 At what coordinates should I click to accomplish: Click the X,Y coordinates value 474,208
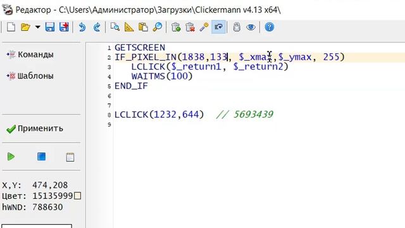click(x=50, y=185)
